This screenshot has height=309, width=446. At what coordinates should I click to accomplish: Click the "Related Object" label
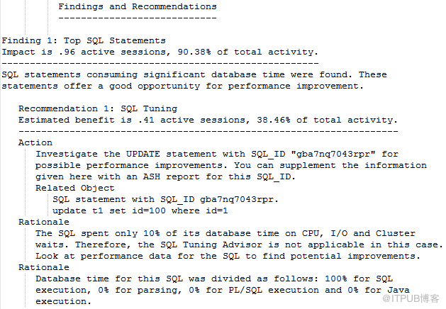click(74, 188)
